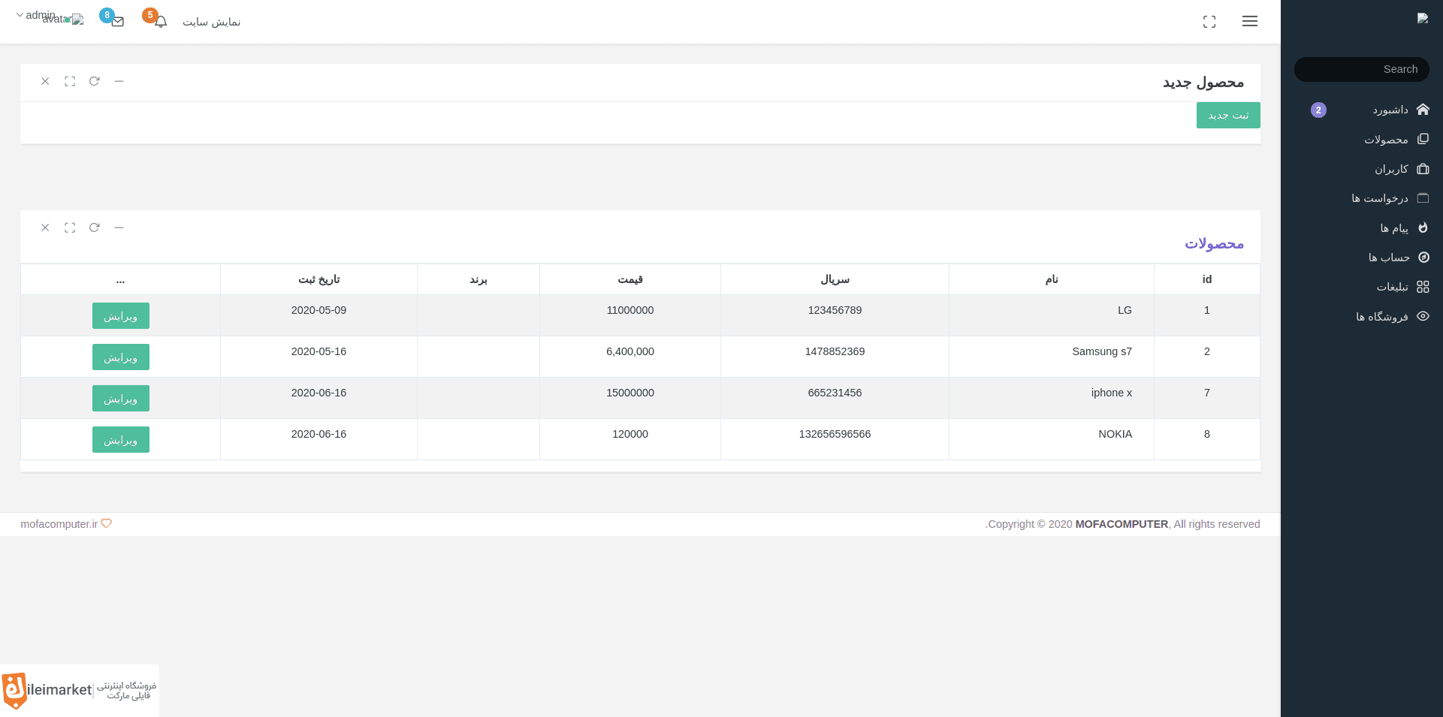Follow the mofacomputer.ir footer link
The height and width of the screenshot is (717, 1443).
[x=59, y=524]
